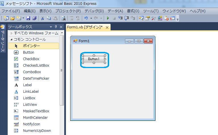Screen dimensions: 218x135
Task: Click the Stop Debugging square icon
Action: pos(114,18)
